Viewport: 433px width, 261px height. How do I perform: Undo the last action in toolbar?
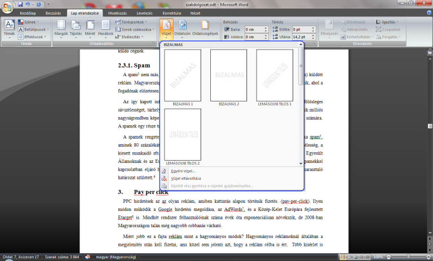pos(28,5)
